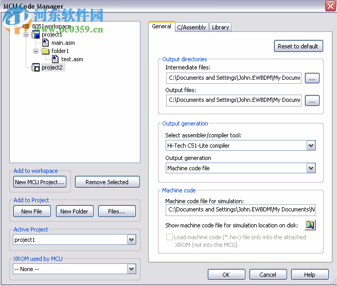The width and height of the screenshot is (337, 286).
Task: Click New MCU Project button
Action: point(40,182)
